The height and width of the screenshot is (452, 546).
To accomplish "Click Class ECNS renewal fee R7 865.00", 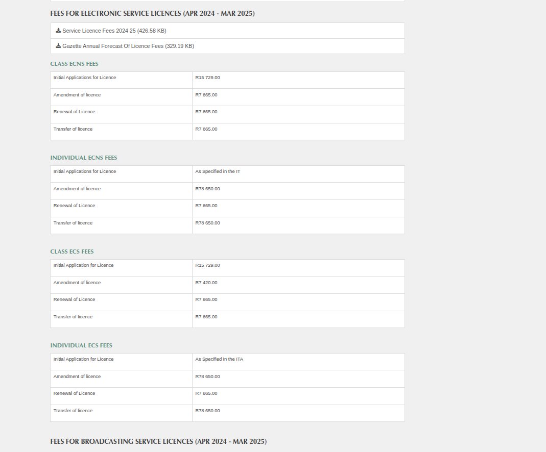I will pyautogui.click(x=206, y=112).
